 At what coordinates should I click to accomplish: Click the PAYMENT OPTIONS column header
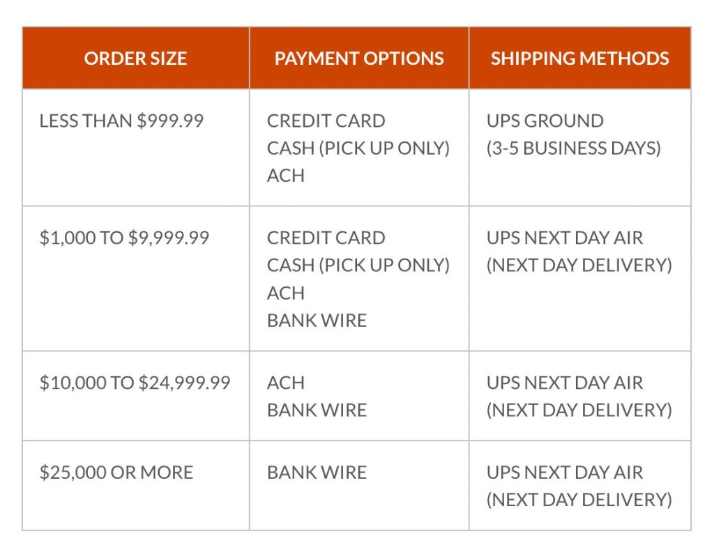(359, 59)
